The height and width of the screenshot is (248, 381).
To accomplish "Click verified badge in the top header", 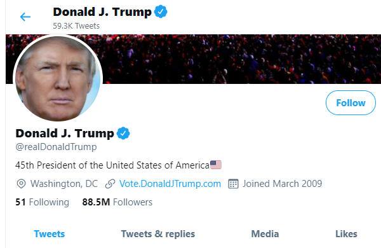I will (161, 11).
